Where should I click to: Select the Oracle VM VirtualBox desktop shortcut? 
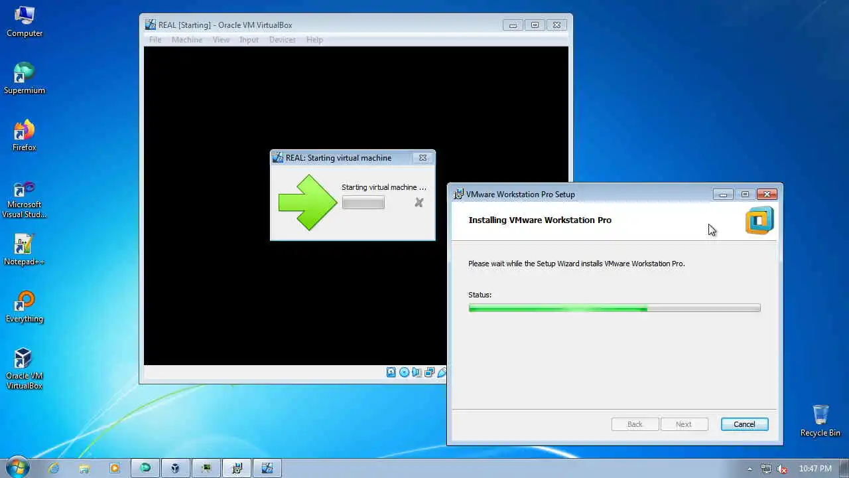pyautogui.click(x=25, y=368)
